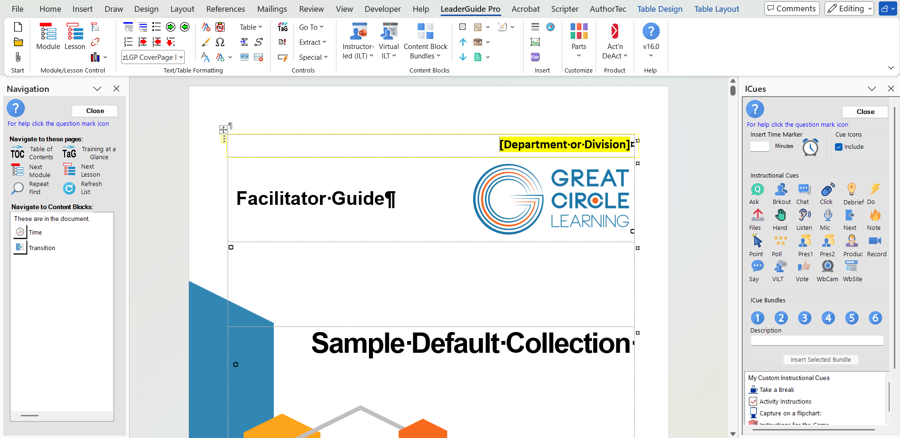Open the Special dropdown

[x=313, y=57]
